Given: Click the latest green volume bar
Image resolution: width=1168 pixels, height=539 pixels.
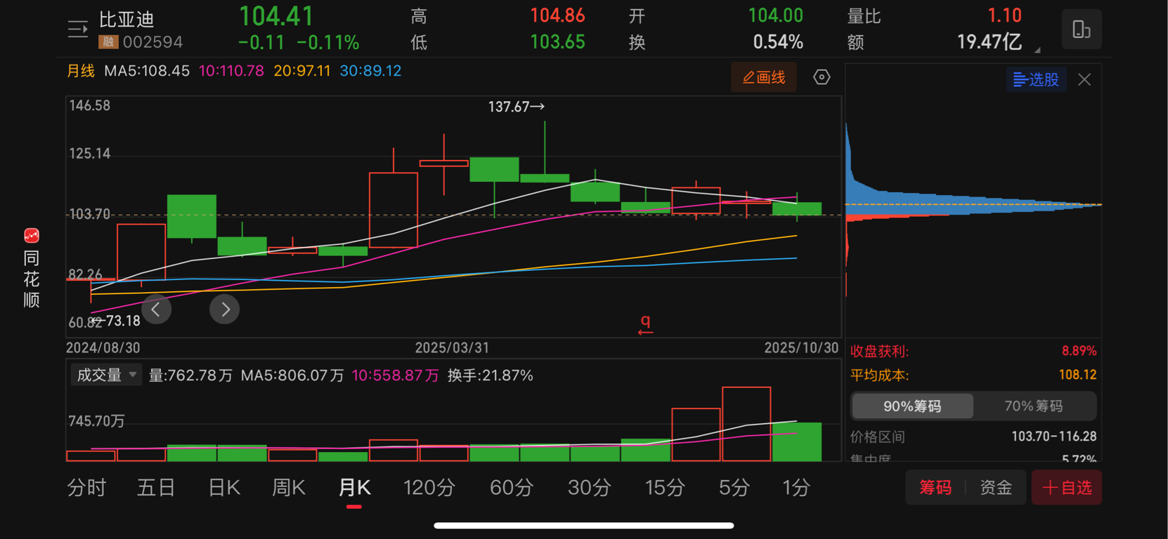Looking at the screenshot, I should pyautogui.click(x=797, y=441).
